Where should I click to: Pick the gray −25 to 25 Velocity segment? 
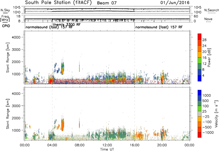(200, 114)
